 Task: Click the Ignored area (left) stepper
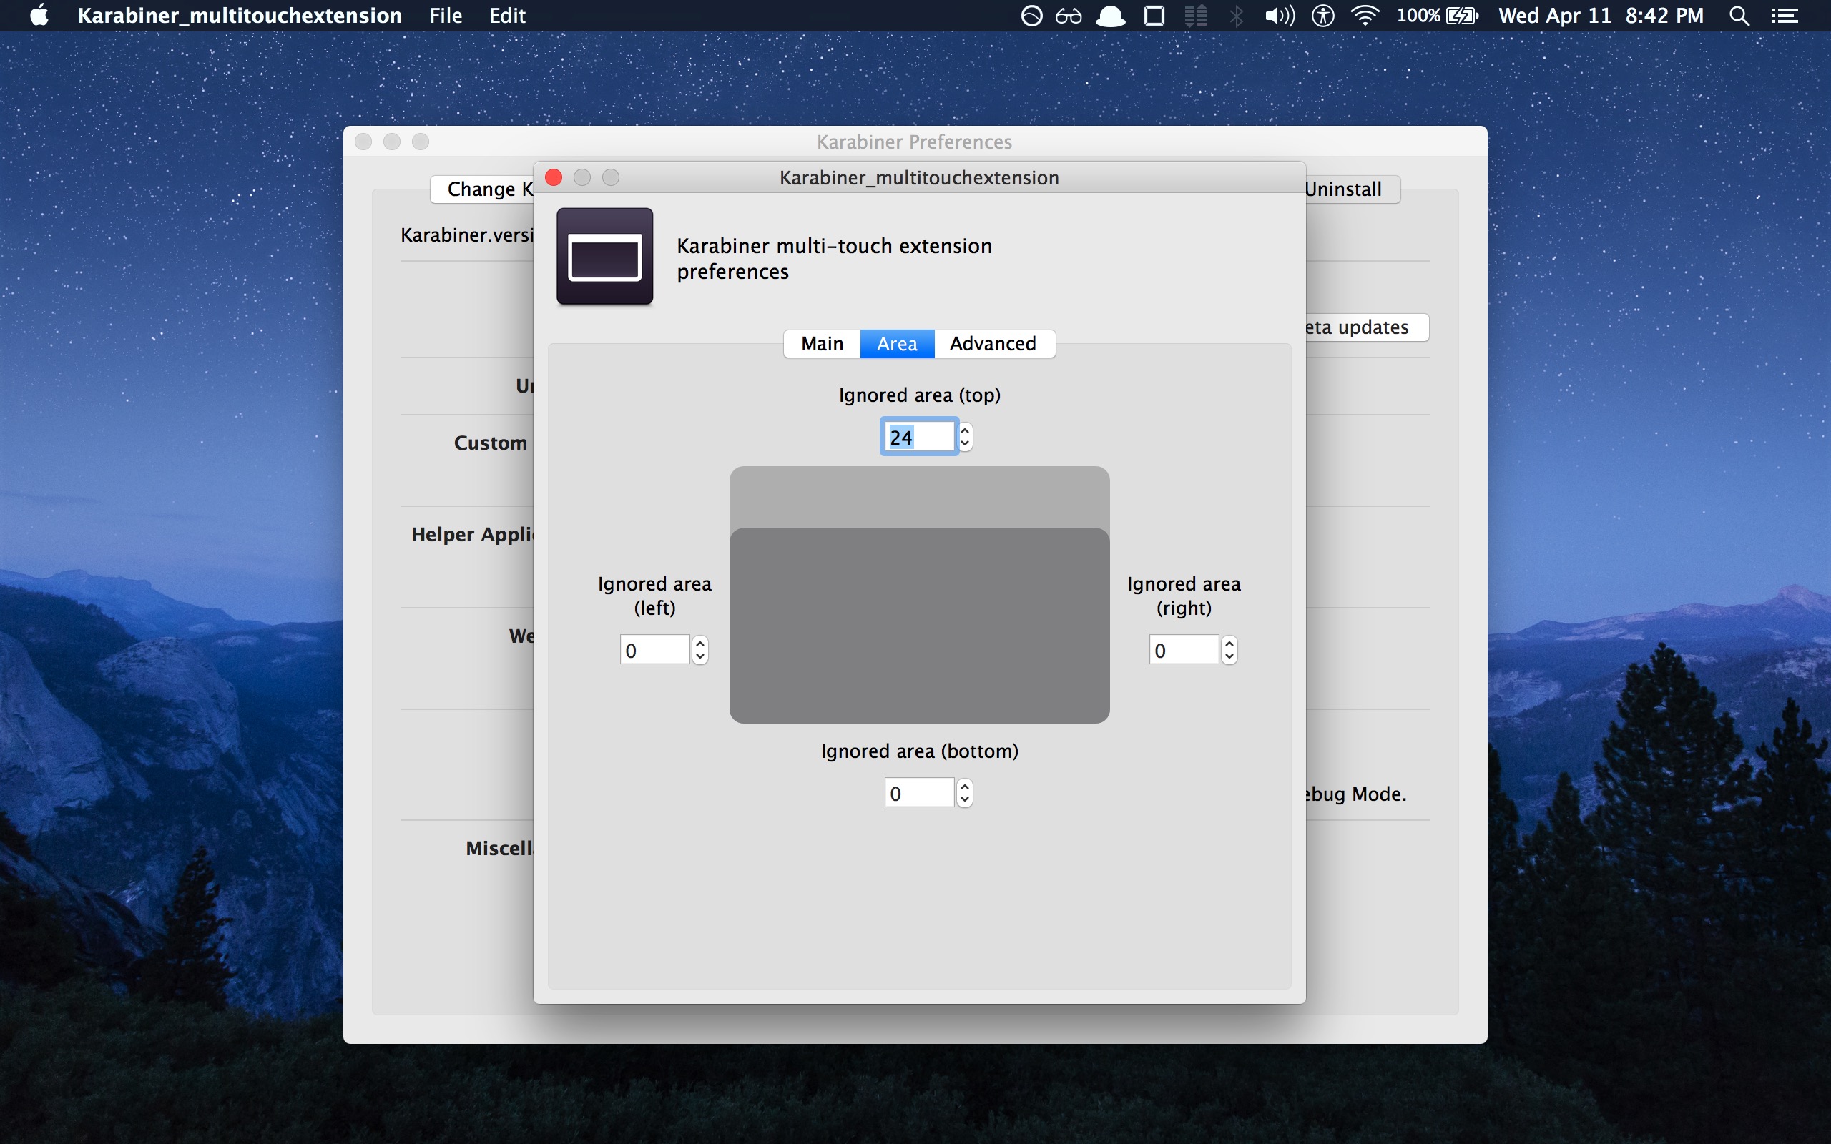(x=700, y=650)
